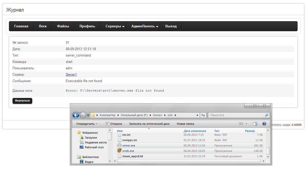Expand the АдминПанель dropdown menu

[145, 26]
